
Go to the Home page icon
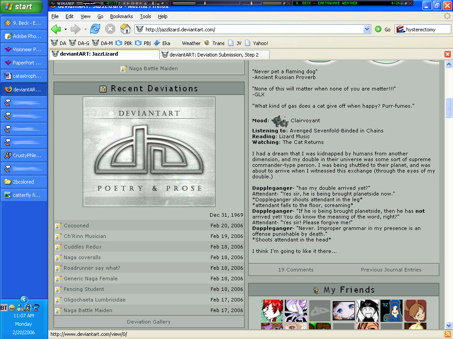[x=125, y=29]
